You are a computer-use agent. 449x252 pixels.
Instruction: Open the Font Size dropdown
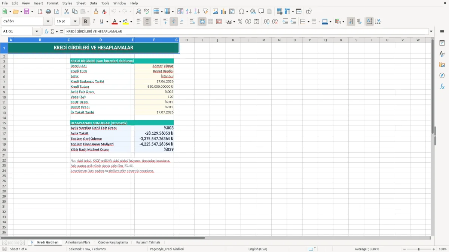pyautogui.click(x=75, y=22)
